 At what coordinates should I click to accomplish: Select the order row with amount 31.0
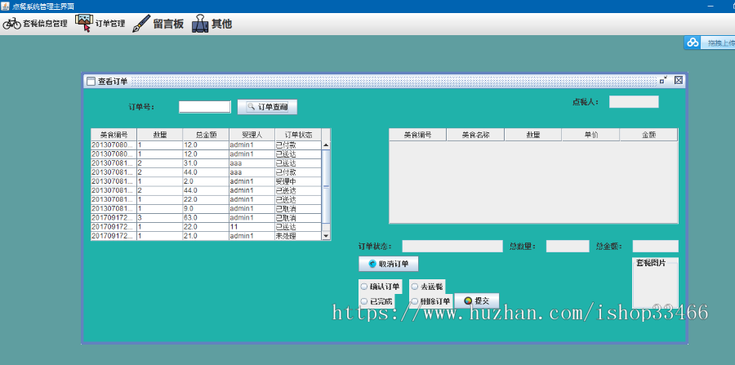[206, 163]
